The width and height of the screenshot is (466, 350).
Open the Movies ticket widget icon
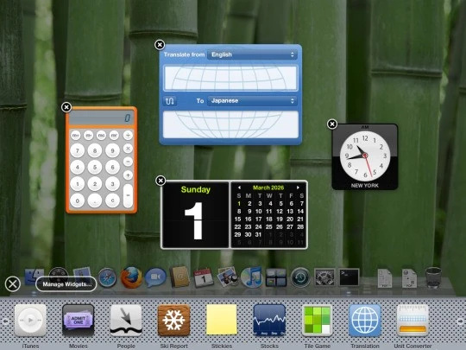click(79, 321)
